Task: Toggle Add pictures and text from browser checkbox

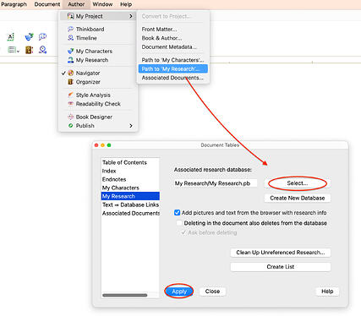Action: pos(177,213)
